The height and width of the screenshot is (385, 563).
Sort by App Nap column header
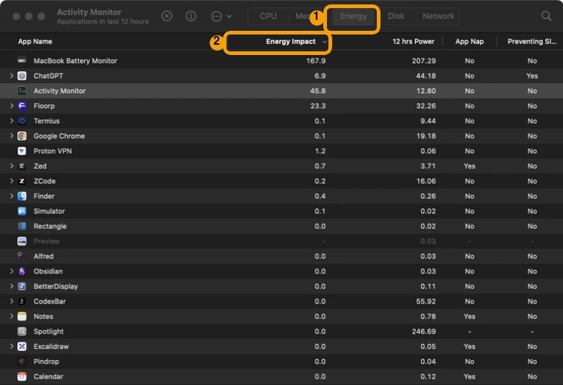[x=469, y=42]
